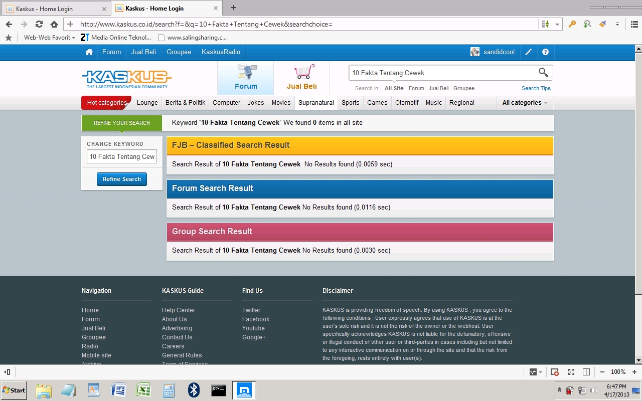Click the question mark help icon
Viewport: 642px width, 401px height.
coord(545,52)
